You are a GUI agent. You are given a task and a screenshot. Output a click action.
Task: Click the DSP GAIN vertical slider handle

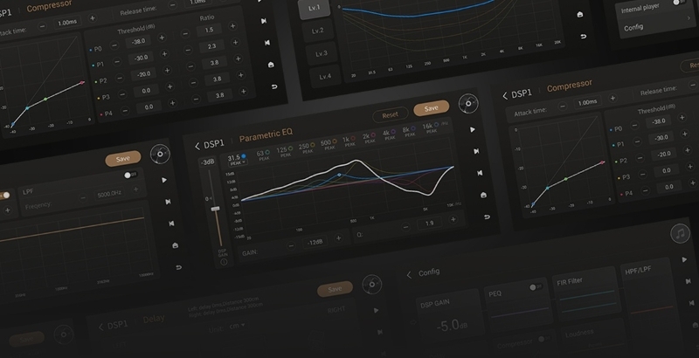[216, 209]
